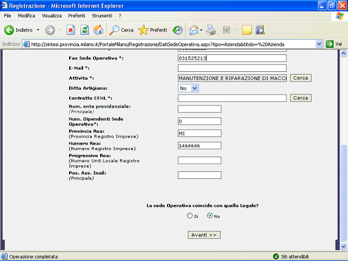Click the Num. Dipendenti Sede Operativa field
Viewport: 348px width, 261px height.
click(200, 121)
